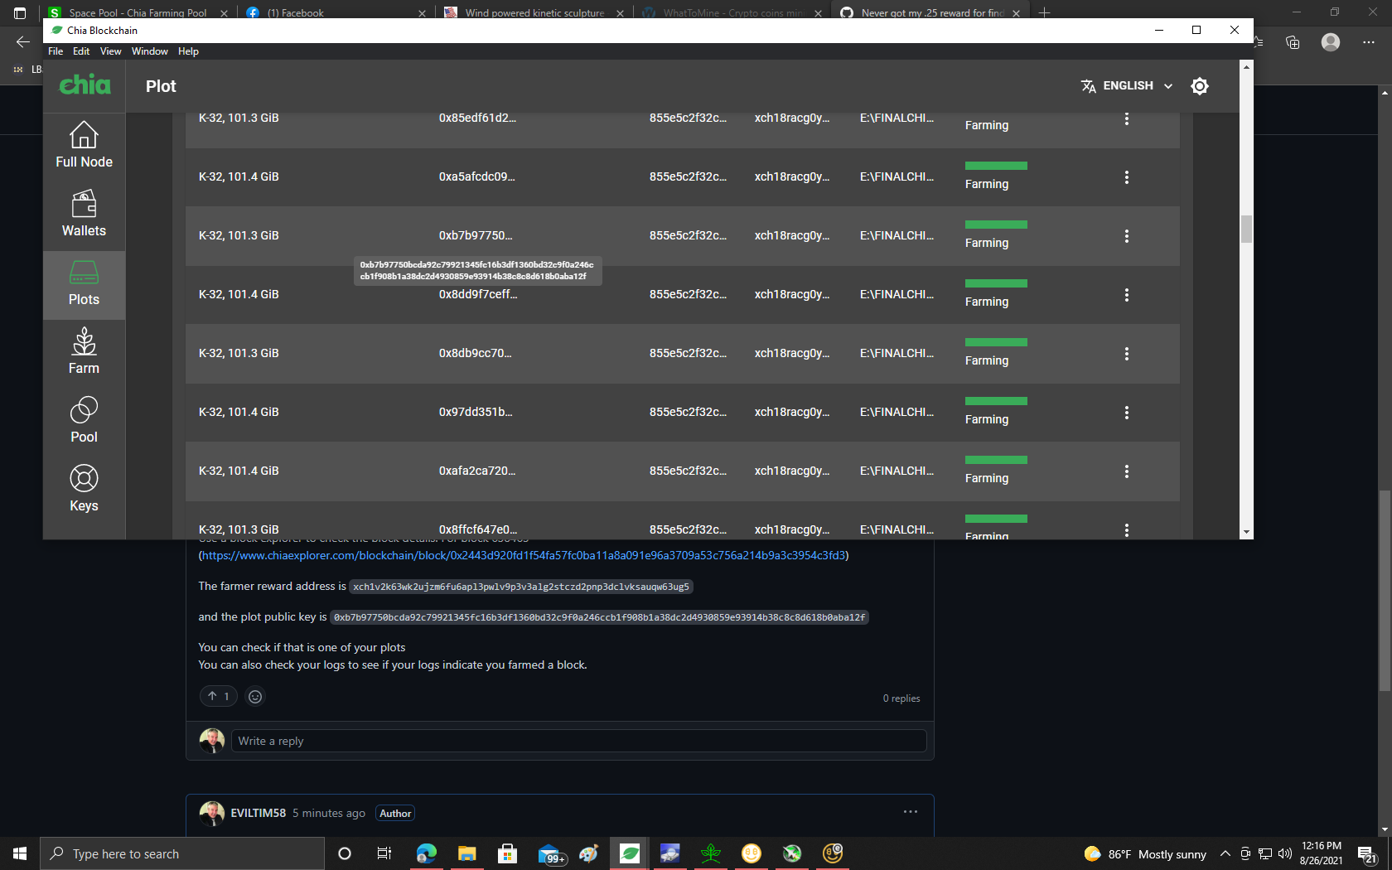The width and height of the screenshot is (1392, 870).
Task: Click Farming status bar of 0xafa2ca720 row
Action: (x=996, y=460)
